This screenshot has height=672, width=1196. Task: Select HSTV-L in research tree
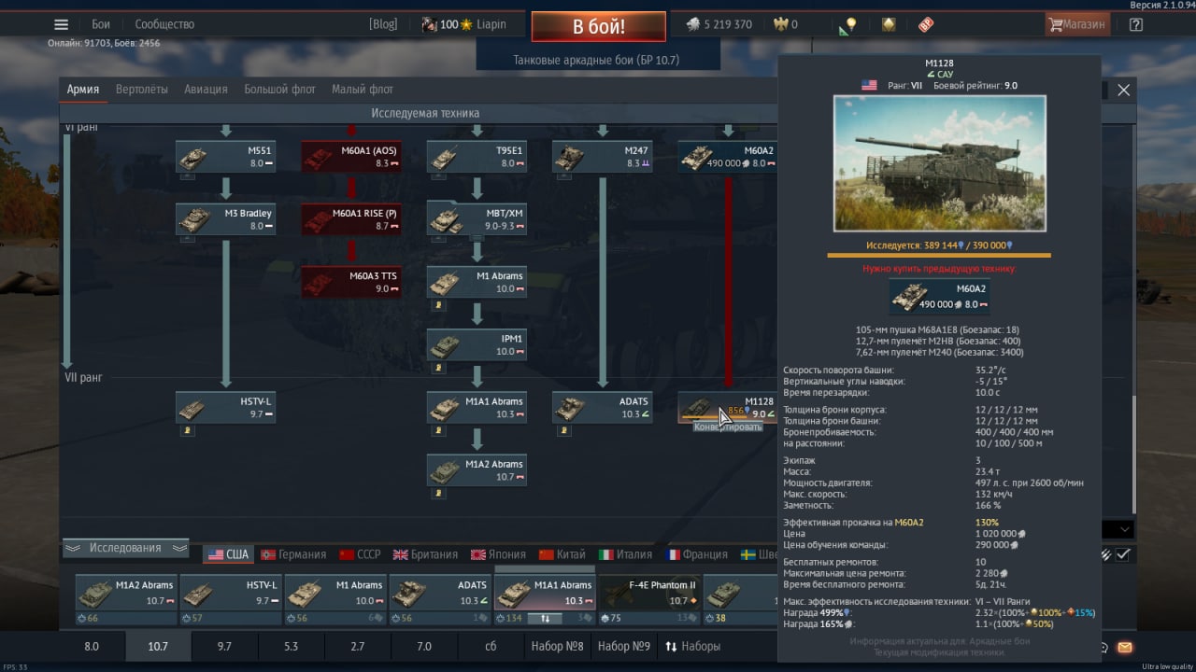click(225, 407)
